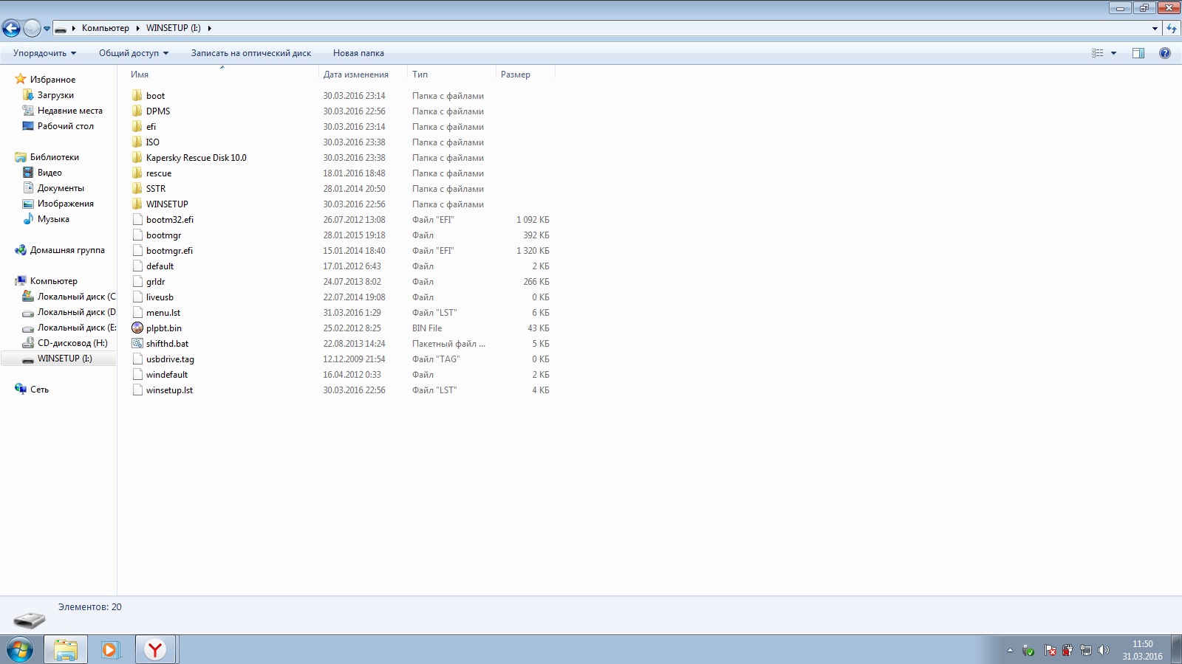1182x664 pixels.
Task: Open Избранное in the navigation pane
Action: coord(52,80)
